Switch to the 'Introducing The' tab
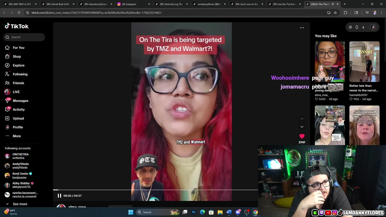This screenshot has height=217, width=386. 171,4
